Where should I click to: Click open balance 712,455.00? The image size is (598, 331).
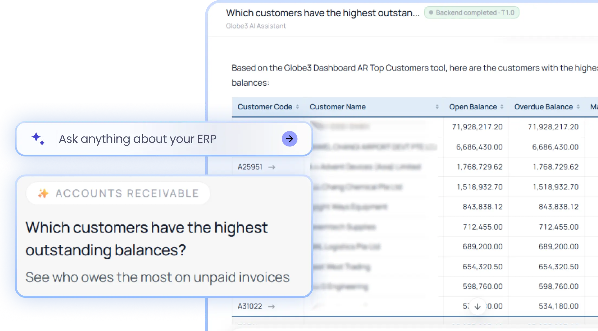tap(483, 227)
